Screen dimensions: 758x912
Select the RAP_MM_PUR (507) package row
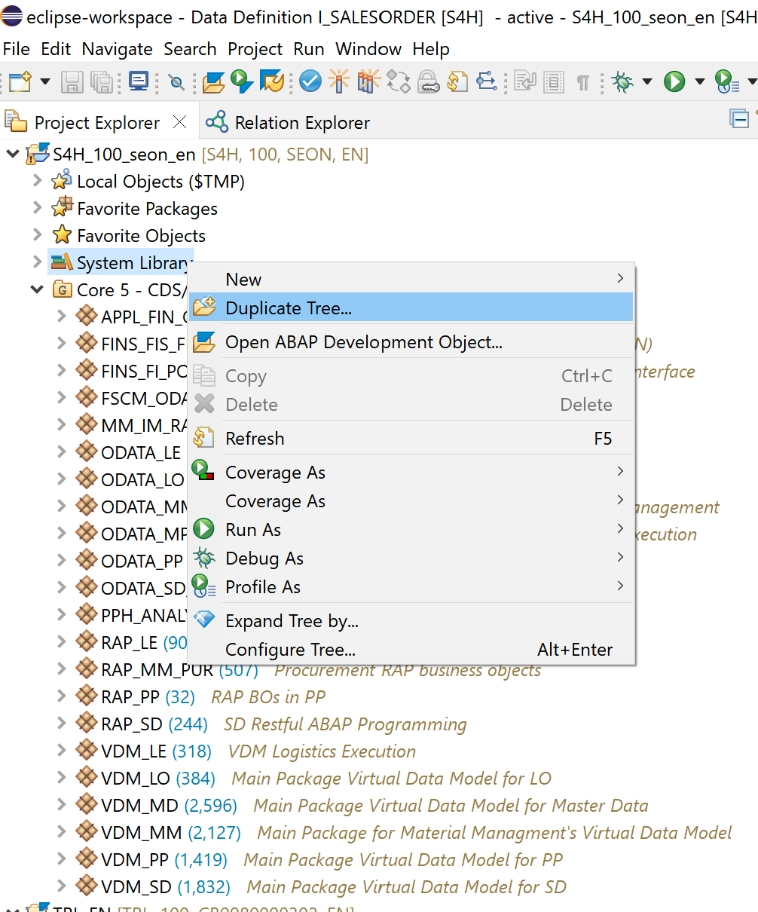click(308, 670)
